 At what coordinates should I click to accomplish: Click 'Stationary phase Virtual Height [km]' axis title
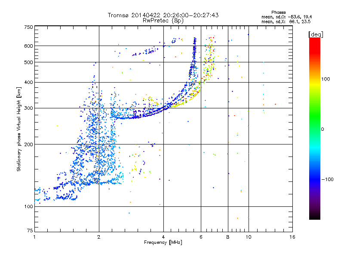coord(18,129)
